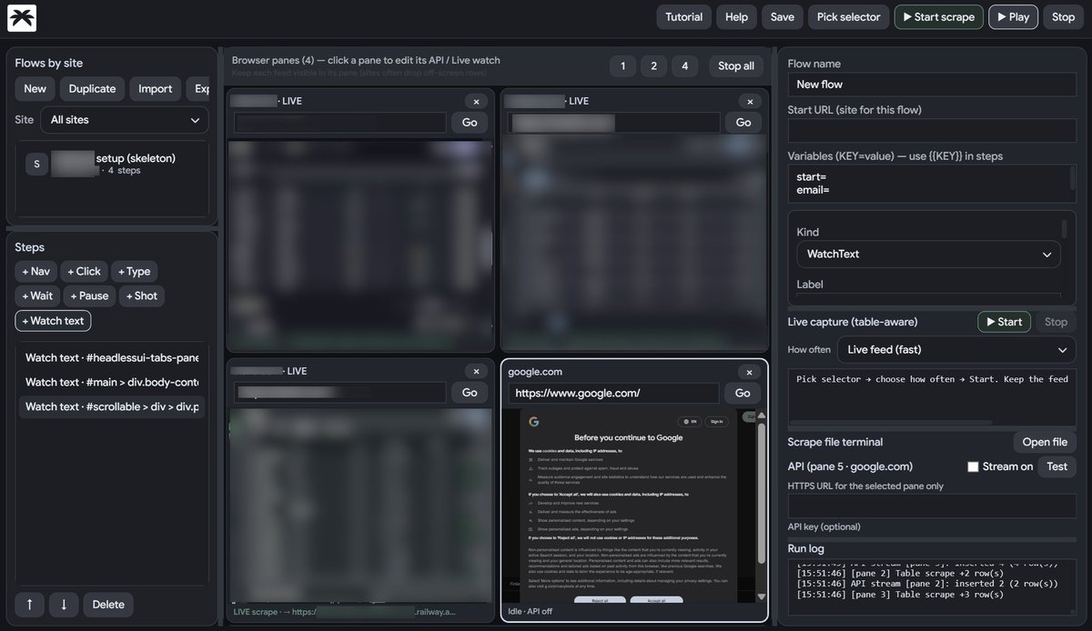
Task: Open scrape file
Action: [x=1044, y=442]
